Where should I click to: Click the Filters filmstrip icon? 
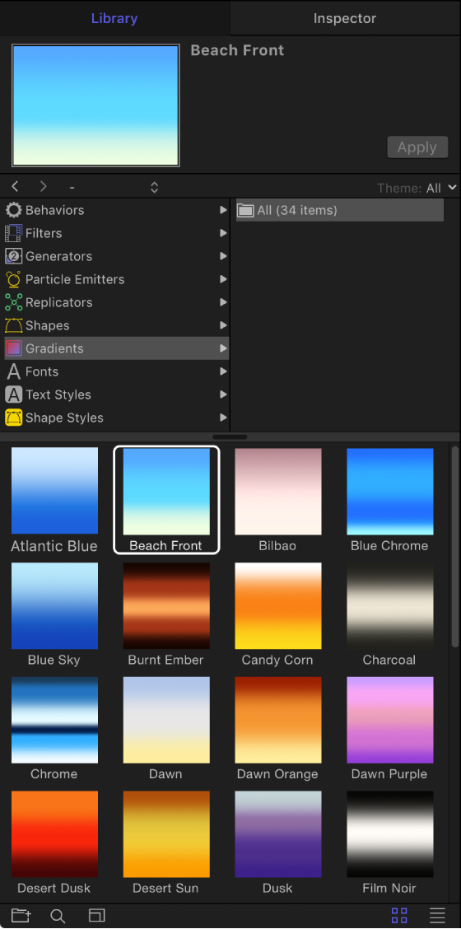tap(14, 233)
